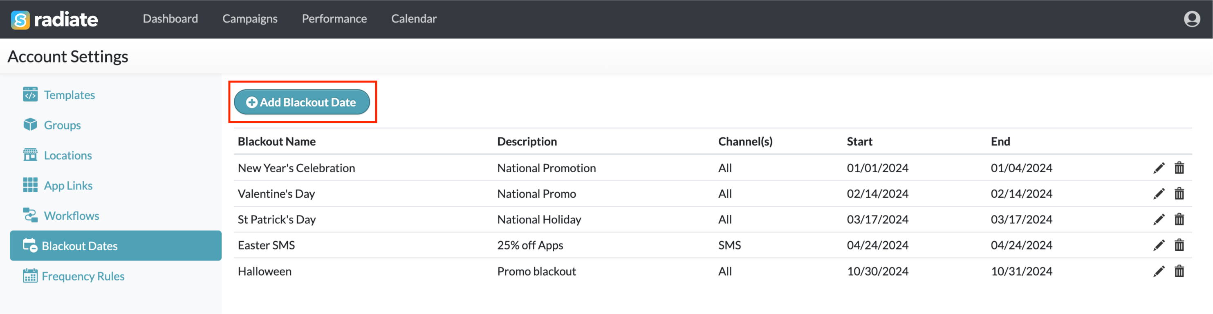Delete the St Patrick's Day blackout
This screenshot has height=314, width=1213.
1179,220
